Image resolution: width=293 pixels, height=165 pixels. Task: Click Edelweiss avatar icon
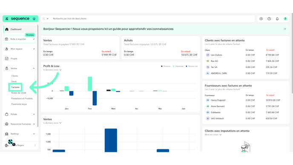point(207,113)
